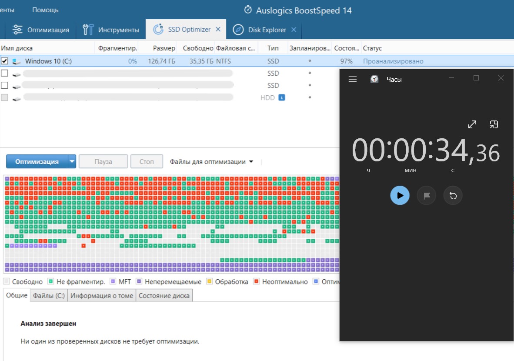Click the Обработка yellow legend swatch
Screen dimensions: 514x361
209,281
